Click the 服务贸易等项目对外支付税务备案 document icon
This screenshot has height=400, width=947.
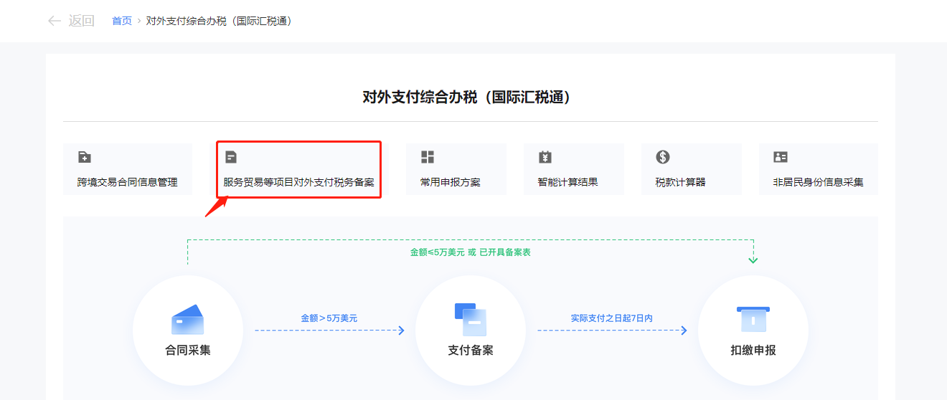tap(231, 157)
